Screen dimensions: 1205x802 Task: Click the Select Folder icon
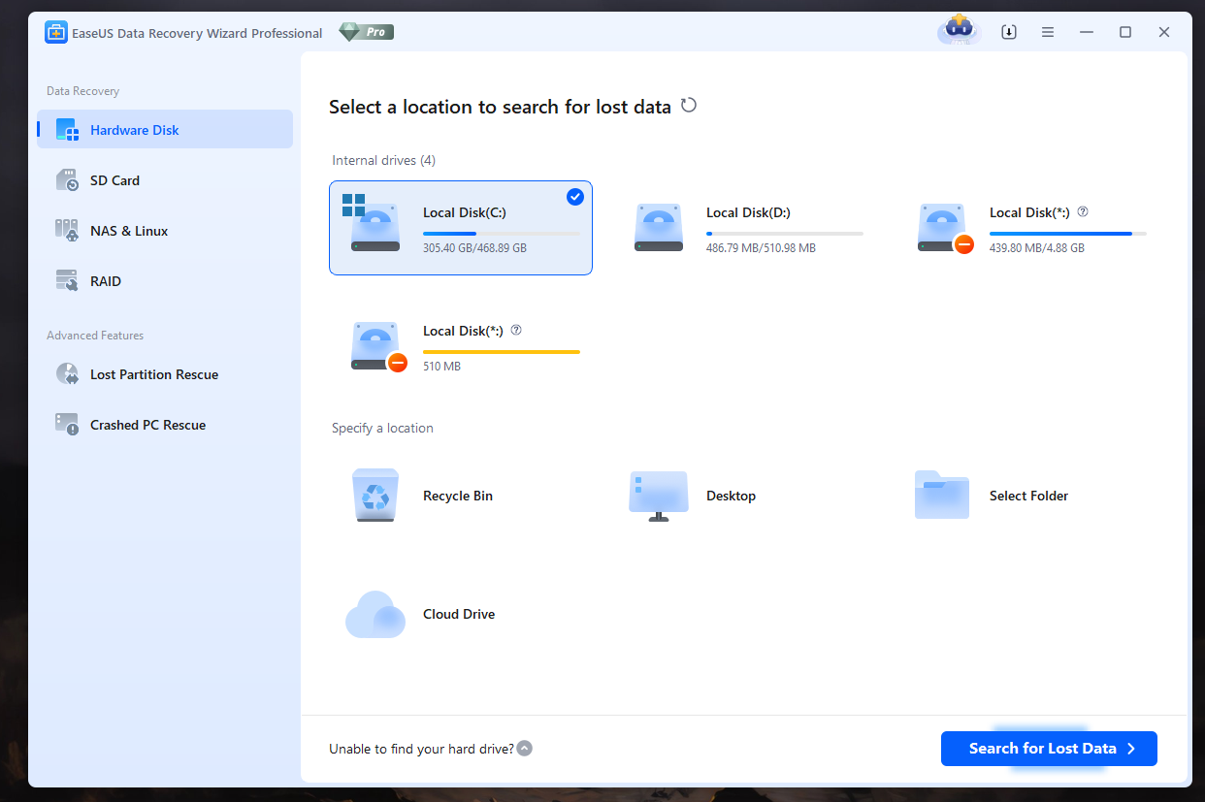pyautogui.click(x=942, y=495)
